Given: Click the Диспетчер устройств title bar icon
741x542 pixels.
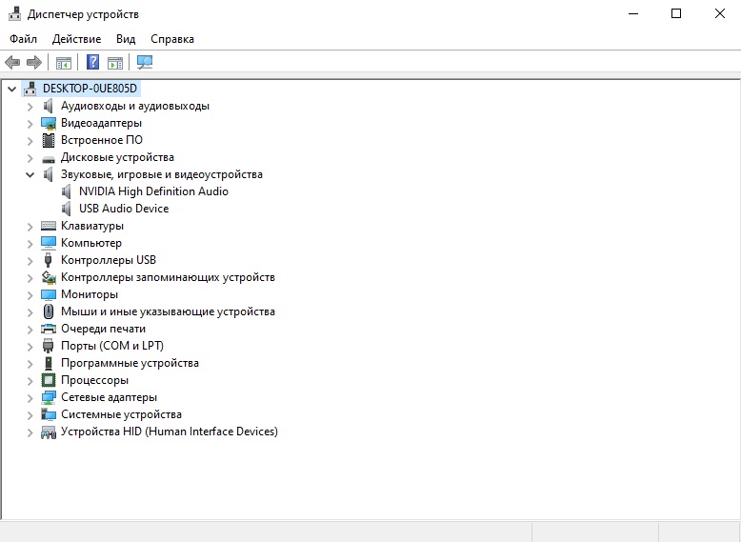Looking at the screenshot, I should pos(14,13).
